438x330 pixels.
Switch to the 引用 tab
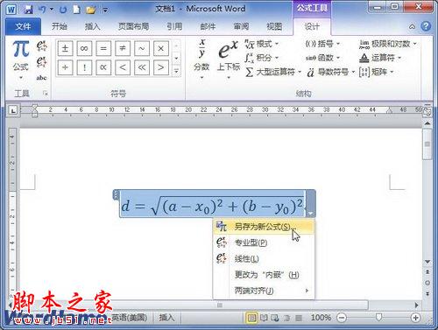174,26
